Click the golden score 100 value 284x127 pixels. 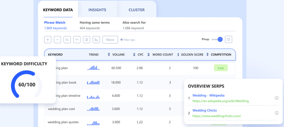coord(196,68)
